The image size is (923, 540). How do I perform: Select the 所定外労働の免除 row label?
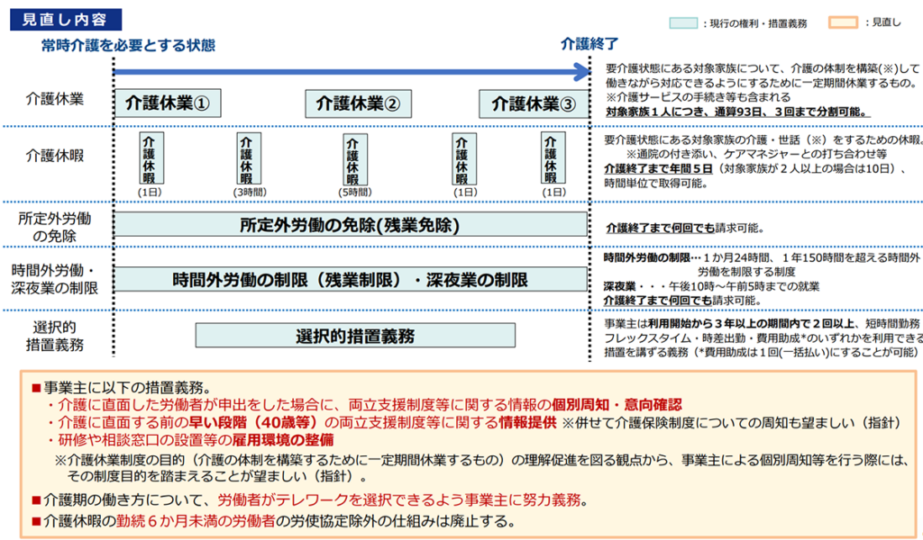pyautogui.click(x=55, y=227)
